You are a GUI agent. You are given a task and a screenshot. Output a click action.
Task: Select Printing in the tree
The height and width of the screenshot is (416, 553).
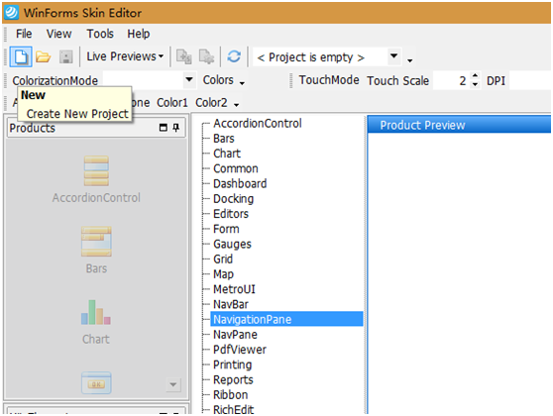click(x=233, y=364)
